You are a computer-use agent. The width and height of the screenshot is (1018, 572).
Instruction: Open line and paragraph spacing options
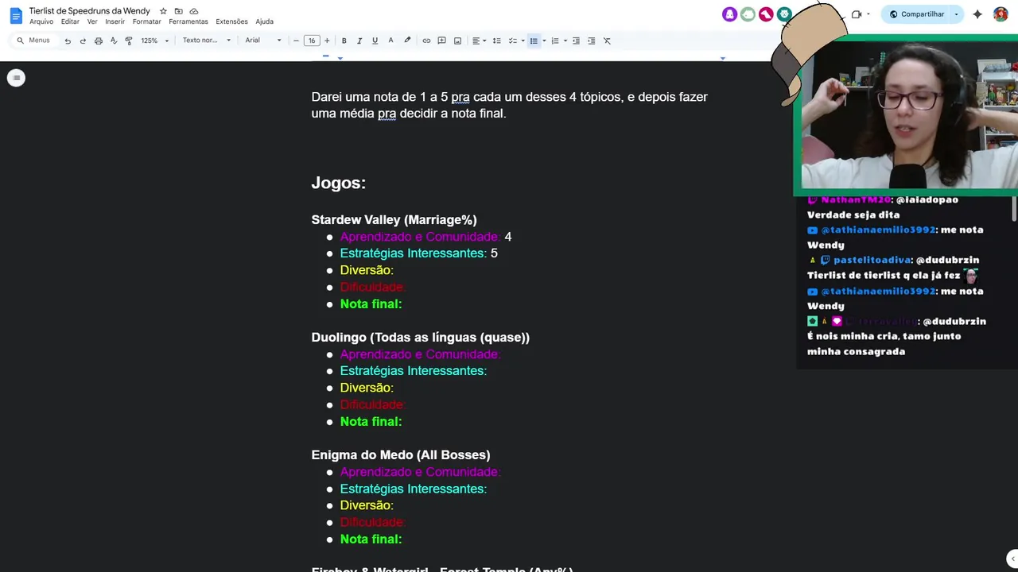[496, 41]
